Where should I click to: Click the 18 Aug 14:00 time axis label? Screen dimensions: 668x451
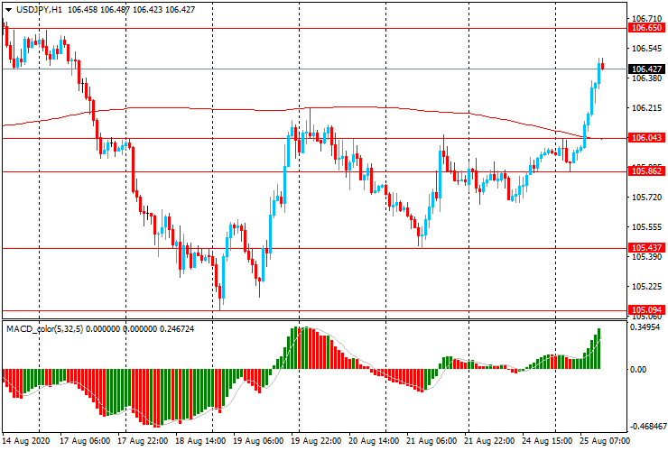pyautogui.click(x=200, y=440)
